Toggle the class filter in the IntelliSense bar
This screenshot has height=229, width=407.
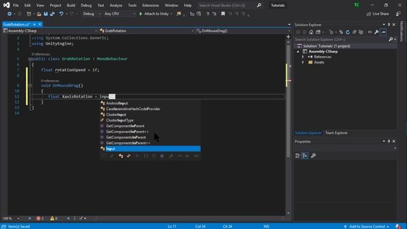121,156
